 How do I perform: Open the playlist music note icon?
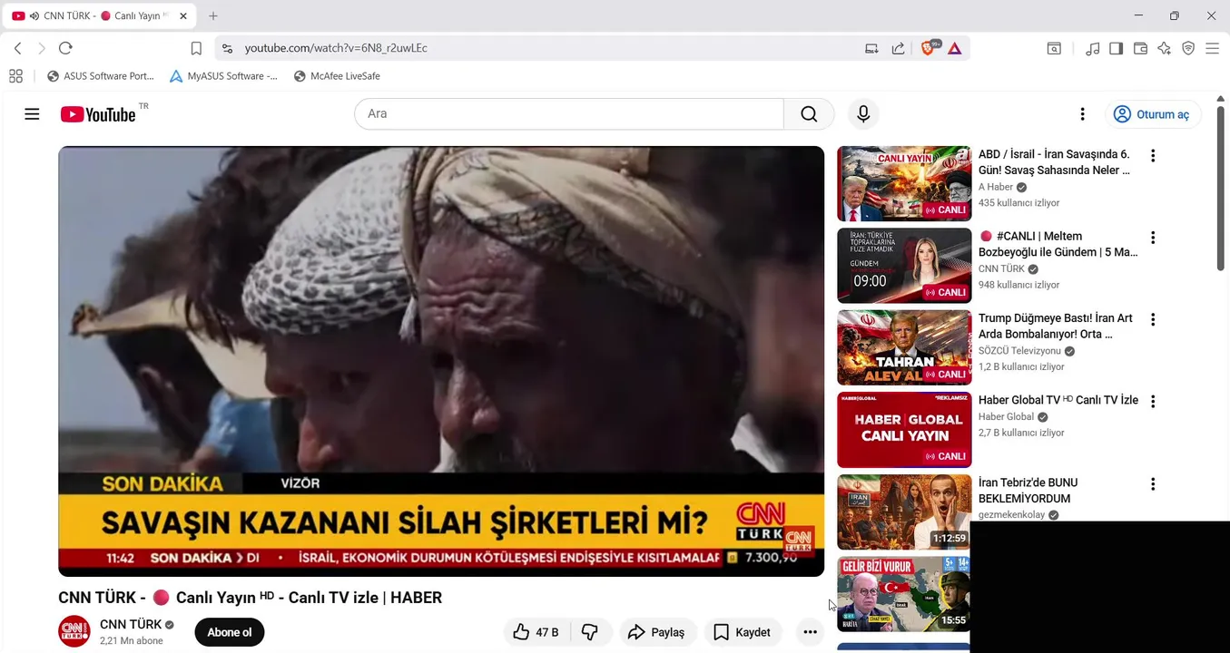[1093, 48]
